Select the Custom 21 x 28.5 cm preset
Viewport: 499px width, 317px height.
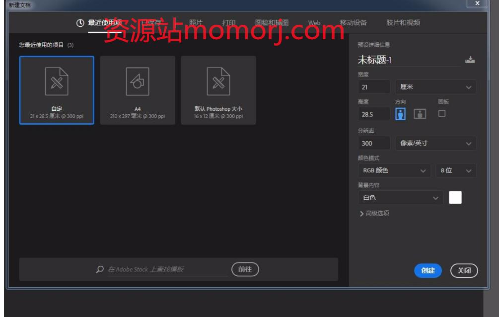pyautogui.click(x=57, y=90)
